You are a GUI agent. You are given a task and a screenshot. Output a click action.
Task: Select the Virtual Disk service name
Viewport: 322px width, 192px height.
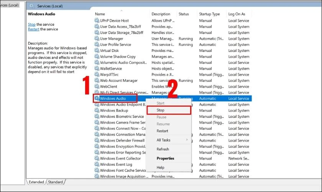[109, 50]
